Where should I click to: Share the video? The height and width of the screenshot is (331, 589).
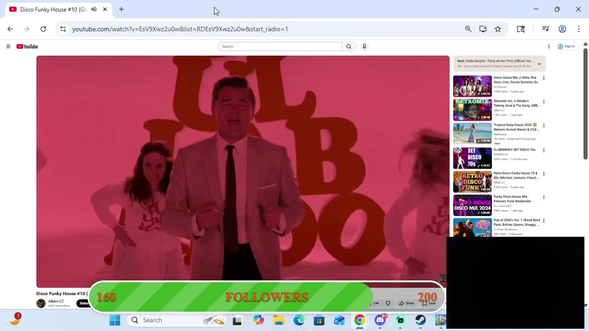407,303
